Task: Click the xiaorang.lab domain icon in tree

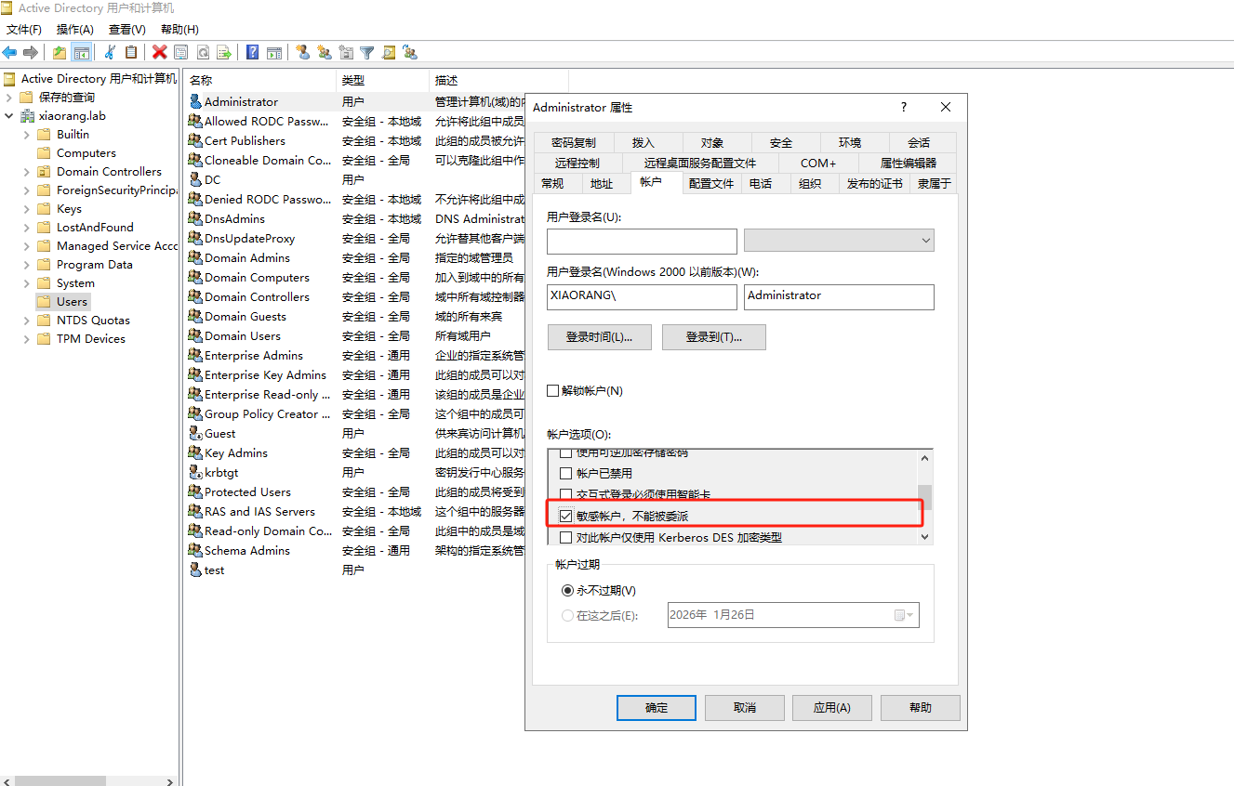Action: coord(27,115)
